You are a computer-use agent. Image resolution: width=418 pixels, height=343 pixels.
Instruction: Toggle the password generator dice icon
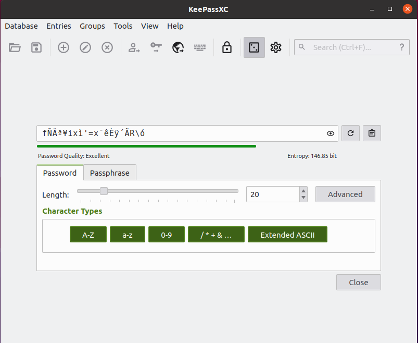pyautogui.click(x=254, y=47)
